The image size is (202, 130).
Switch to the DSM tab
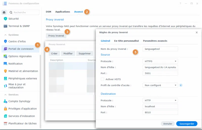(48, 12)
